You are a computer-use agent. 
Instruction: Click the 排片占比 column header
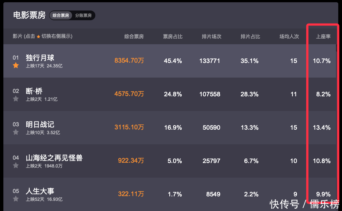[x=250, y=36]
